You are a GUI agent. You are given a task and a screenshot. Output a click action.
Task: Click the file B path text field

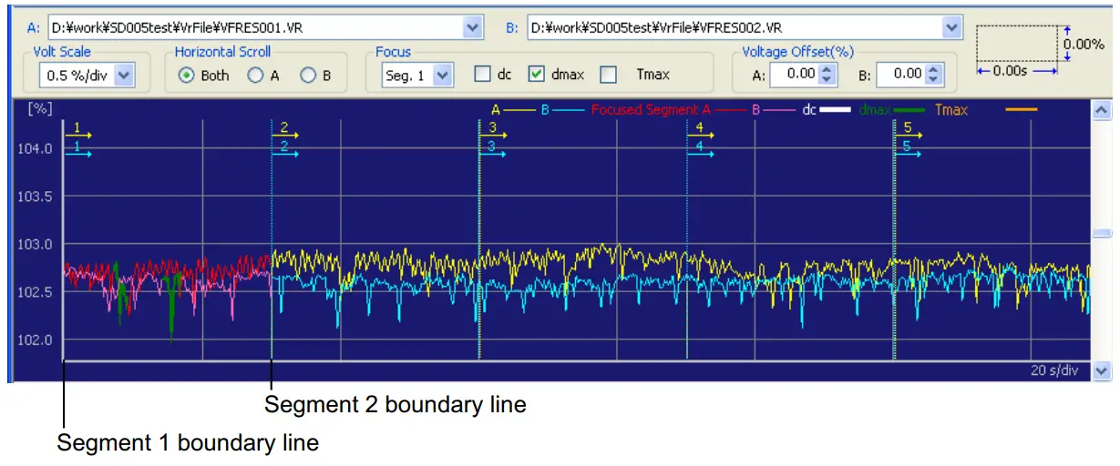(735, 27)
